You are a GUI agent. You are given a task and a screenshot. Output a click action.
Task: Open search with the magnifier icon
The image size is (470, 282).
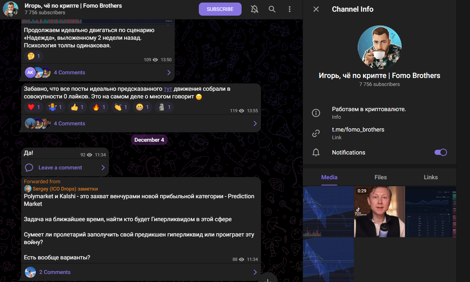[272, 9]
